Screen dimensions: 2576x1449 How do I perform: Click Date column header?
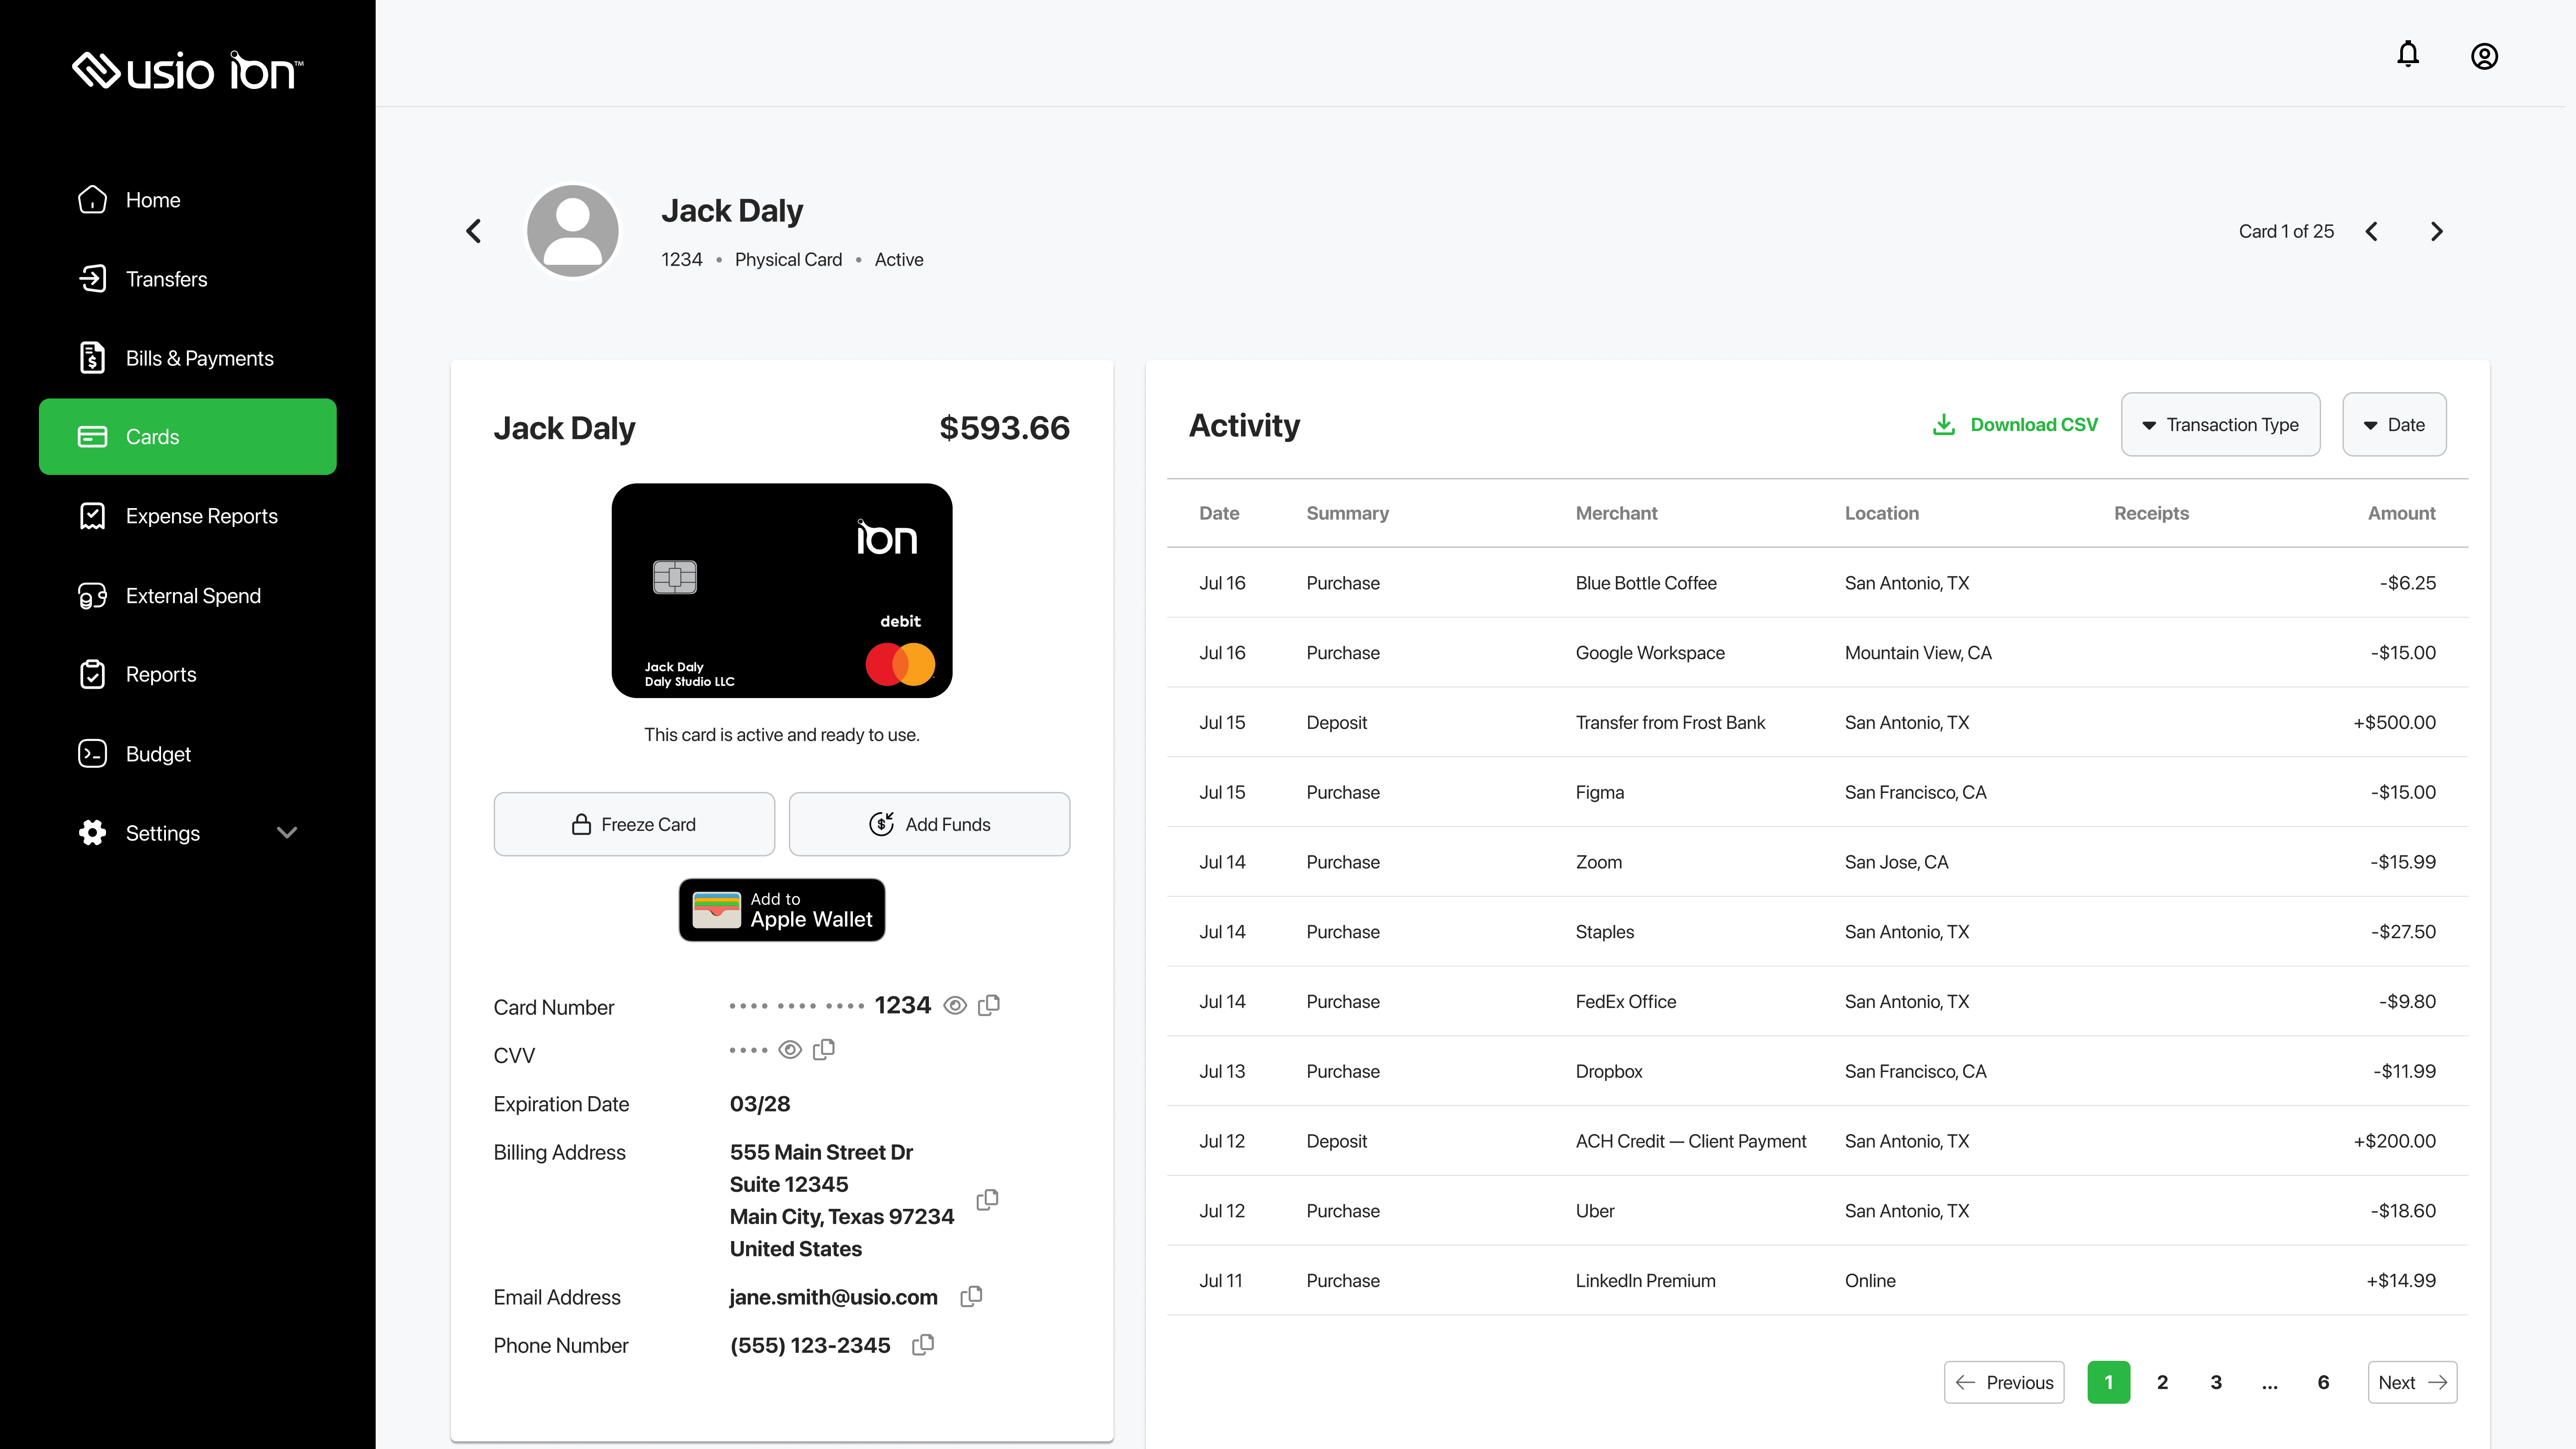1219,513
